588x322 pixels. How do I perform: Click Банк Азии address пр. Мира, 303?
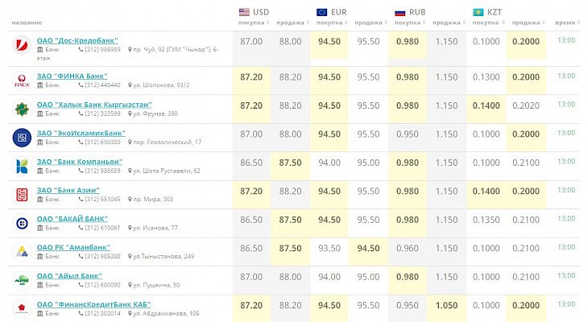[x=152, y=199]
